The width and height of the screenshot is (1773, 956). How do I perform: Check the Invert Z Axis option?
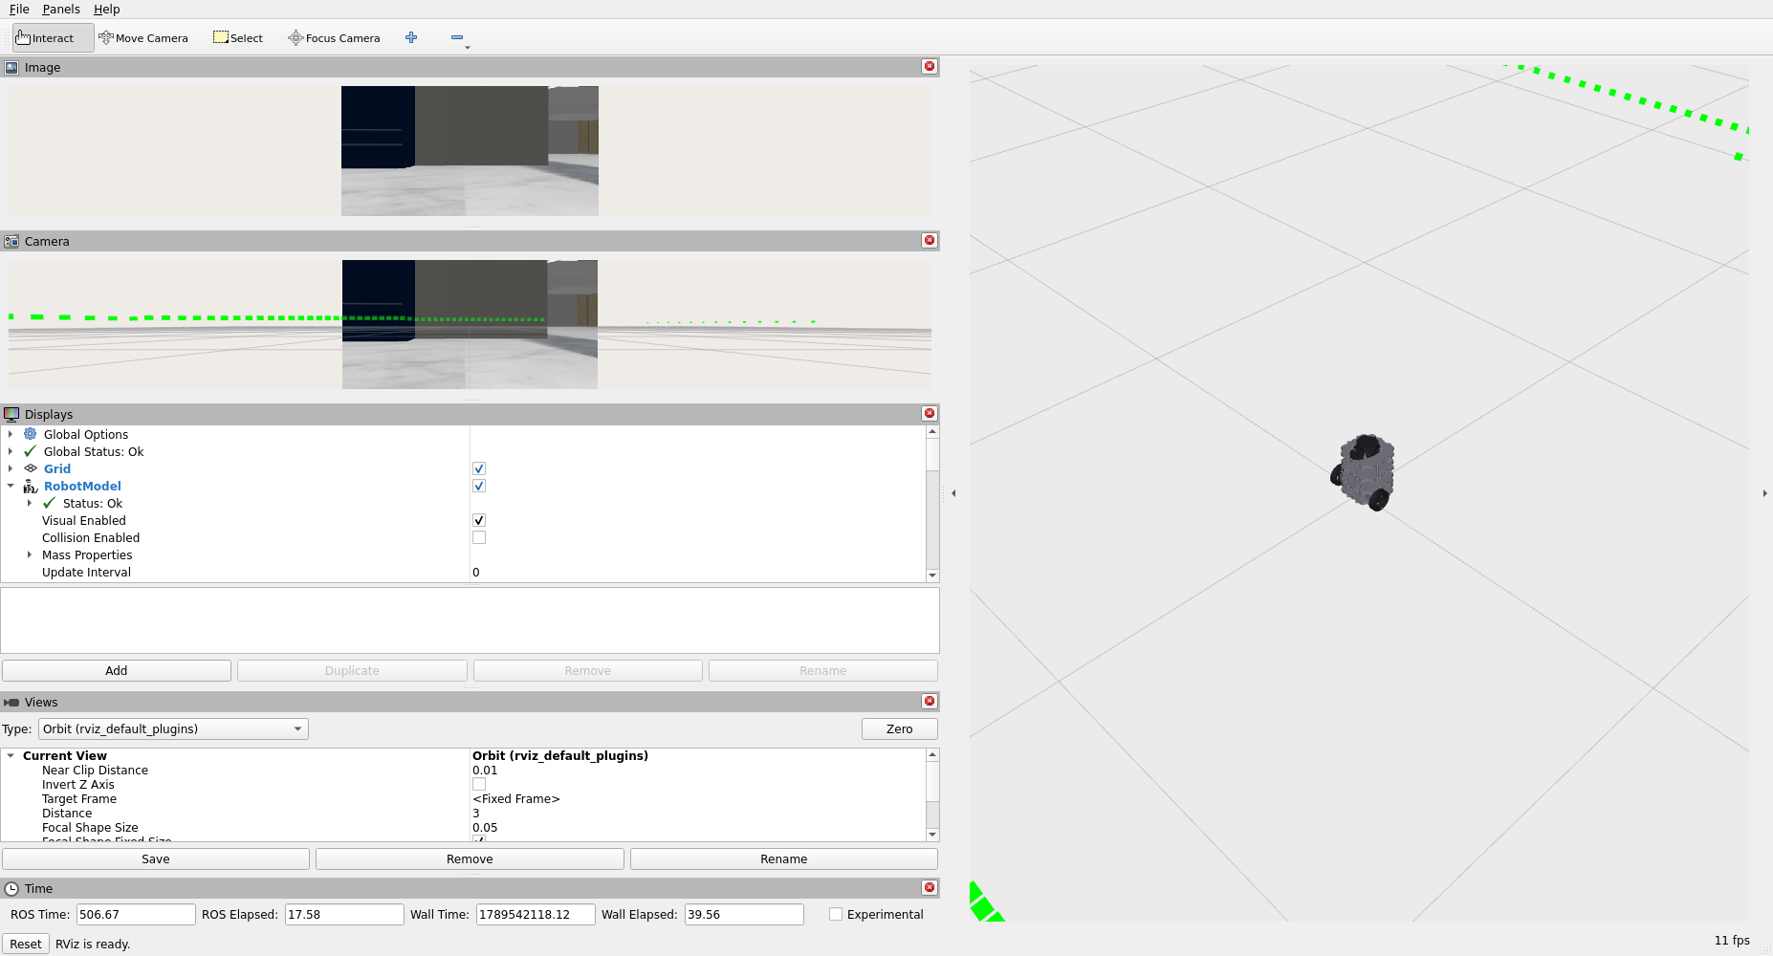479,784
